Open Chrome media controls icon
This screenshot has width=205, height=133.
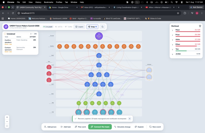tap(192, 13)
